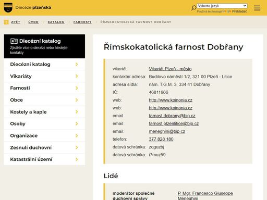The width and height of the screenshot is (267, 200).
Task: Click the ZPĚT breadcrumb link
Action: pyautogui.click(x=16, y=22)
